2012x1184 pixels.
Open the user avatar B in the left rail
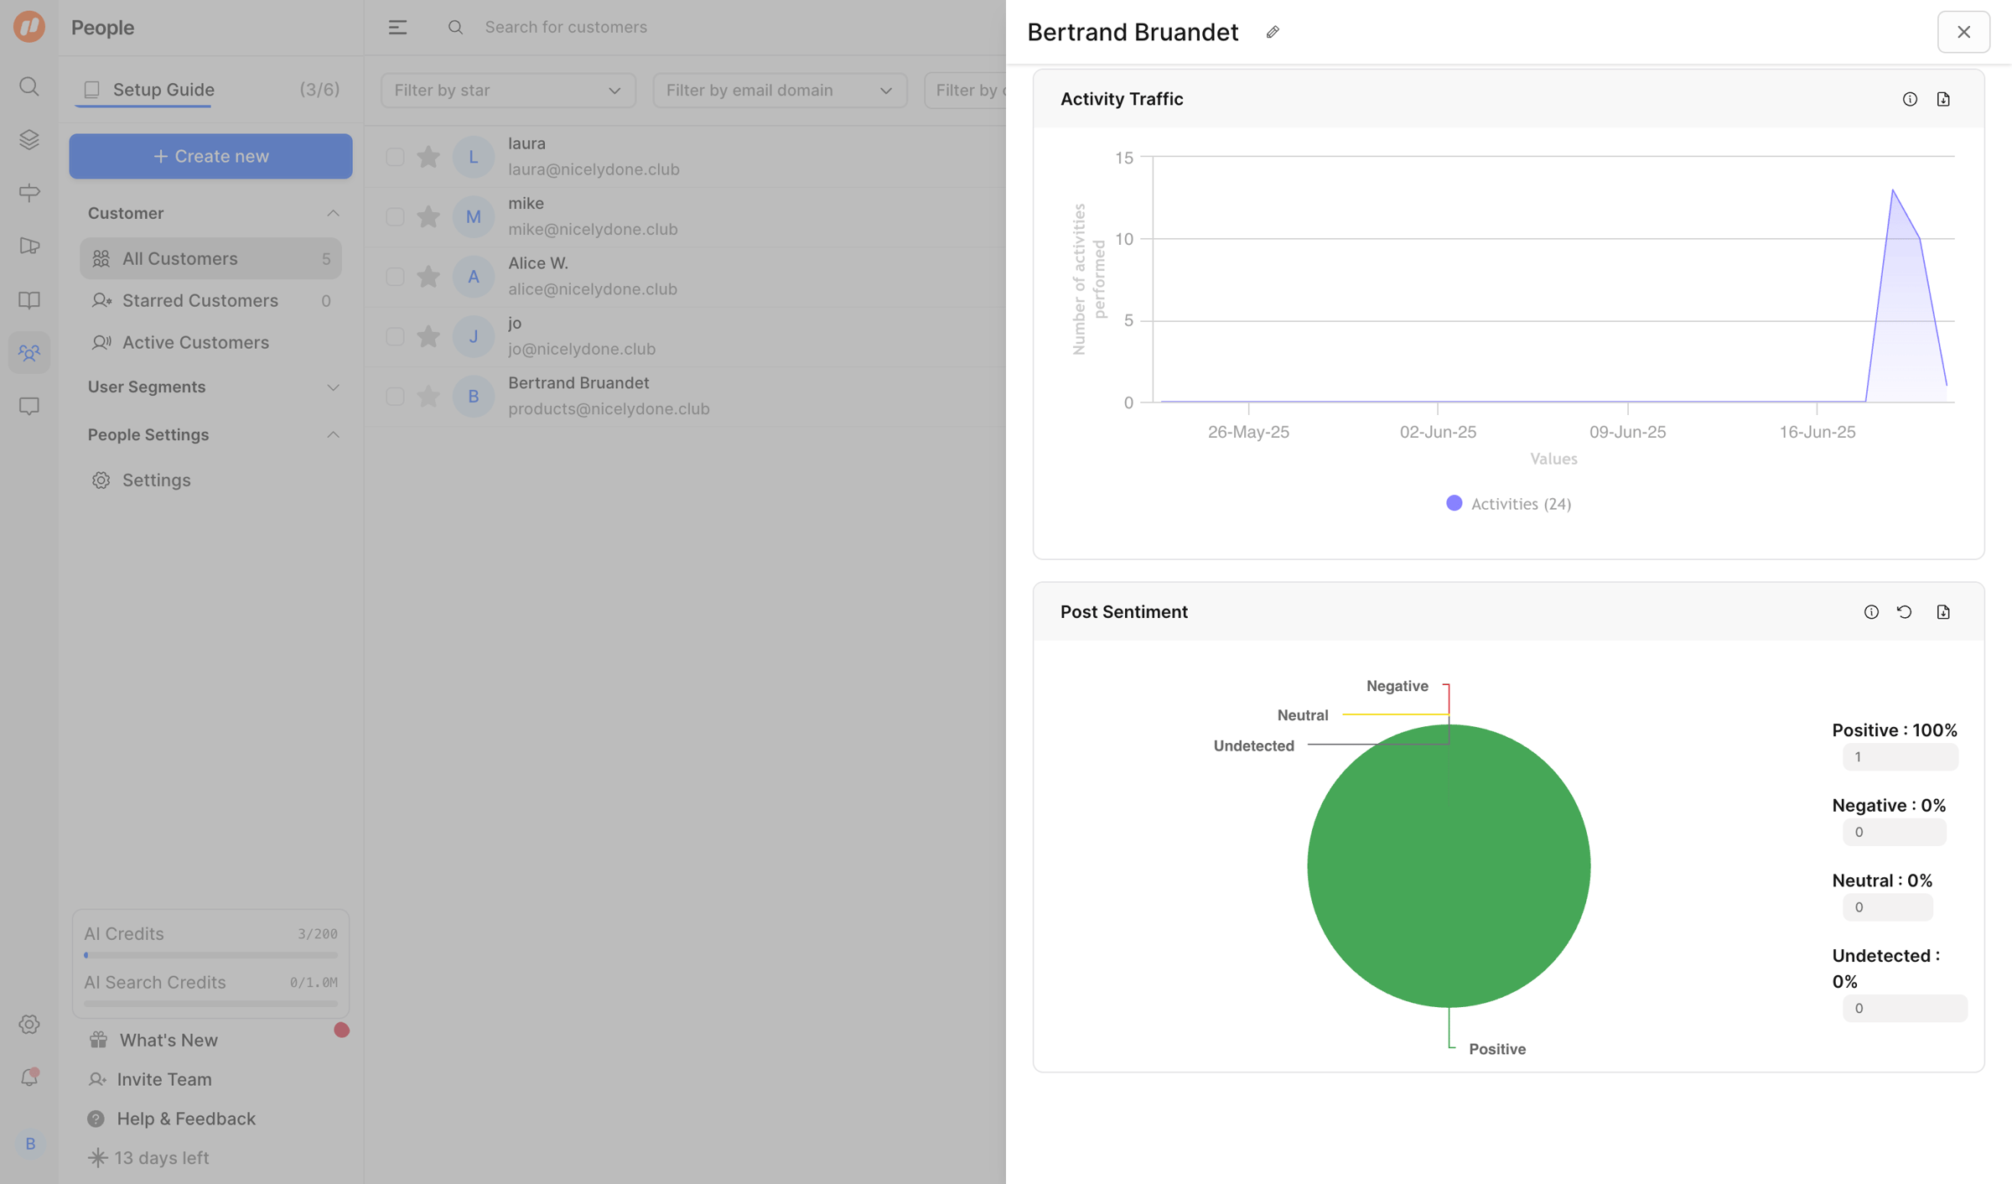(30, 1144)
